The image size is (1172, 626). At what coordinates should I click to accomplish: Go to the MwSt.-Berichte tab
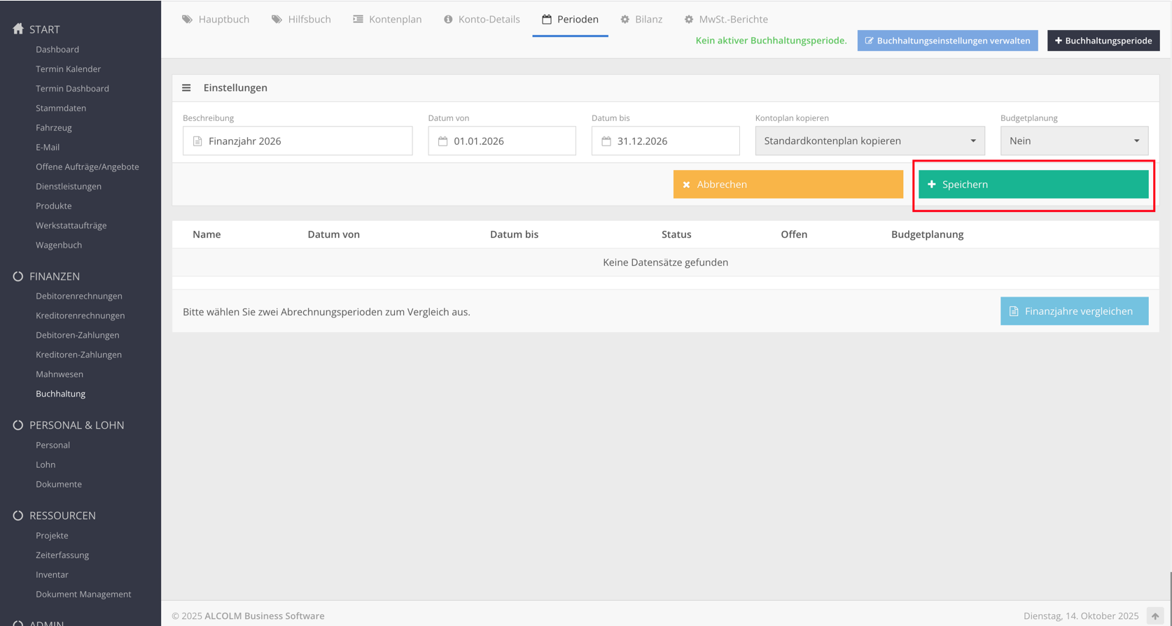click(726, 20)
